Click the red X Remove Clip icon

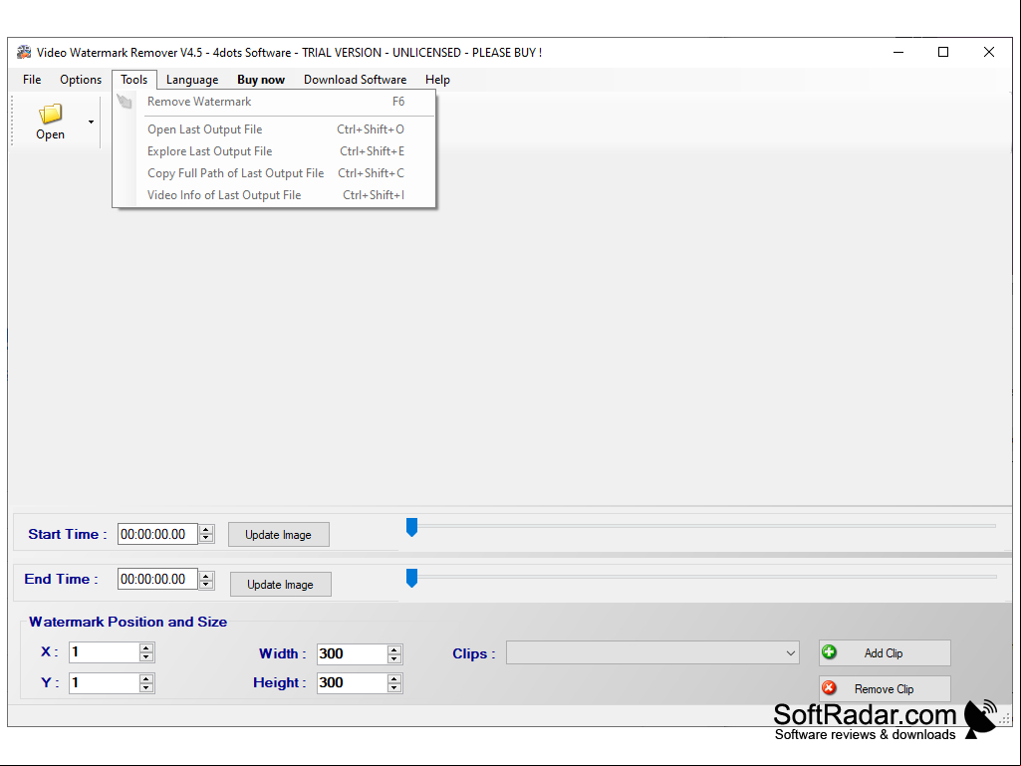pos(829,688)
